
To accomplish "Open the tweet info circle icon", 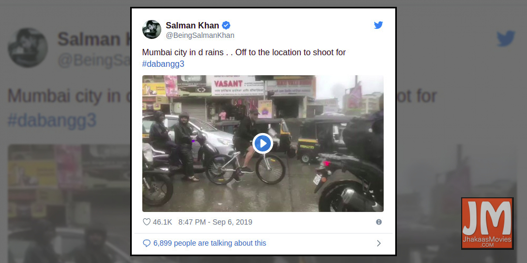I will 378,222.
